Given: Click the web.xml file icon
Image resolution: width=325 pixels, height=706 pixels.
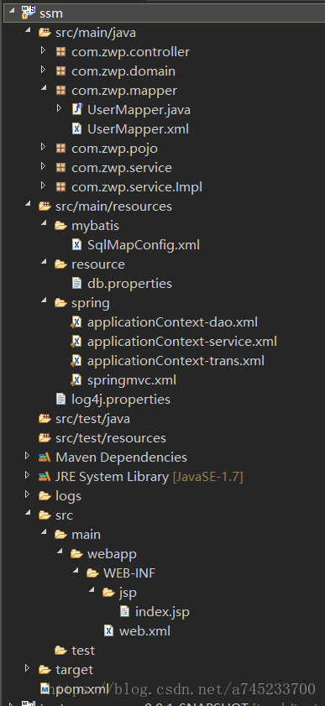Looking at the screenshot, I should click(x=108, y=631).
